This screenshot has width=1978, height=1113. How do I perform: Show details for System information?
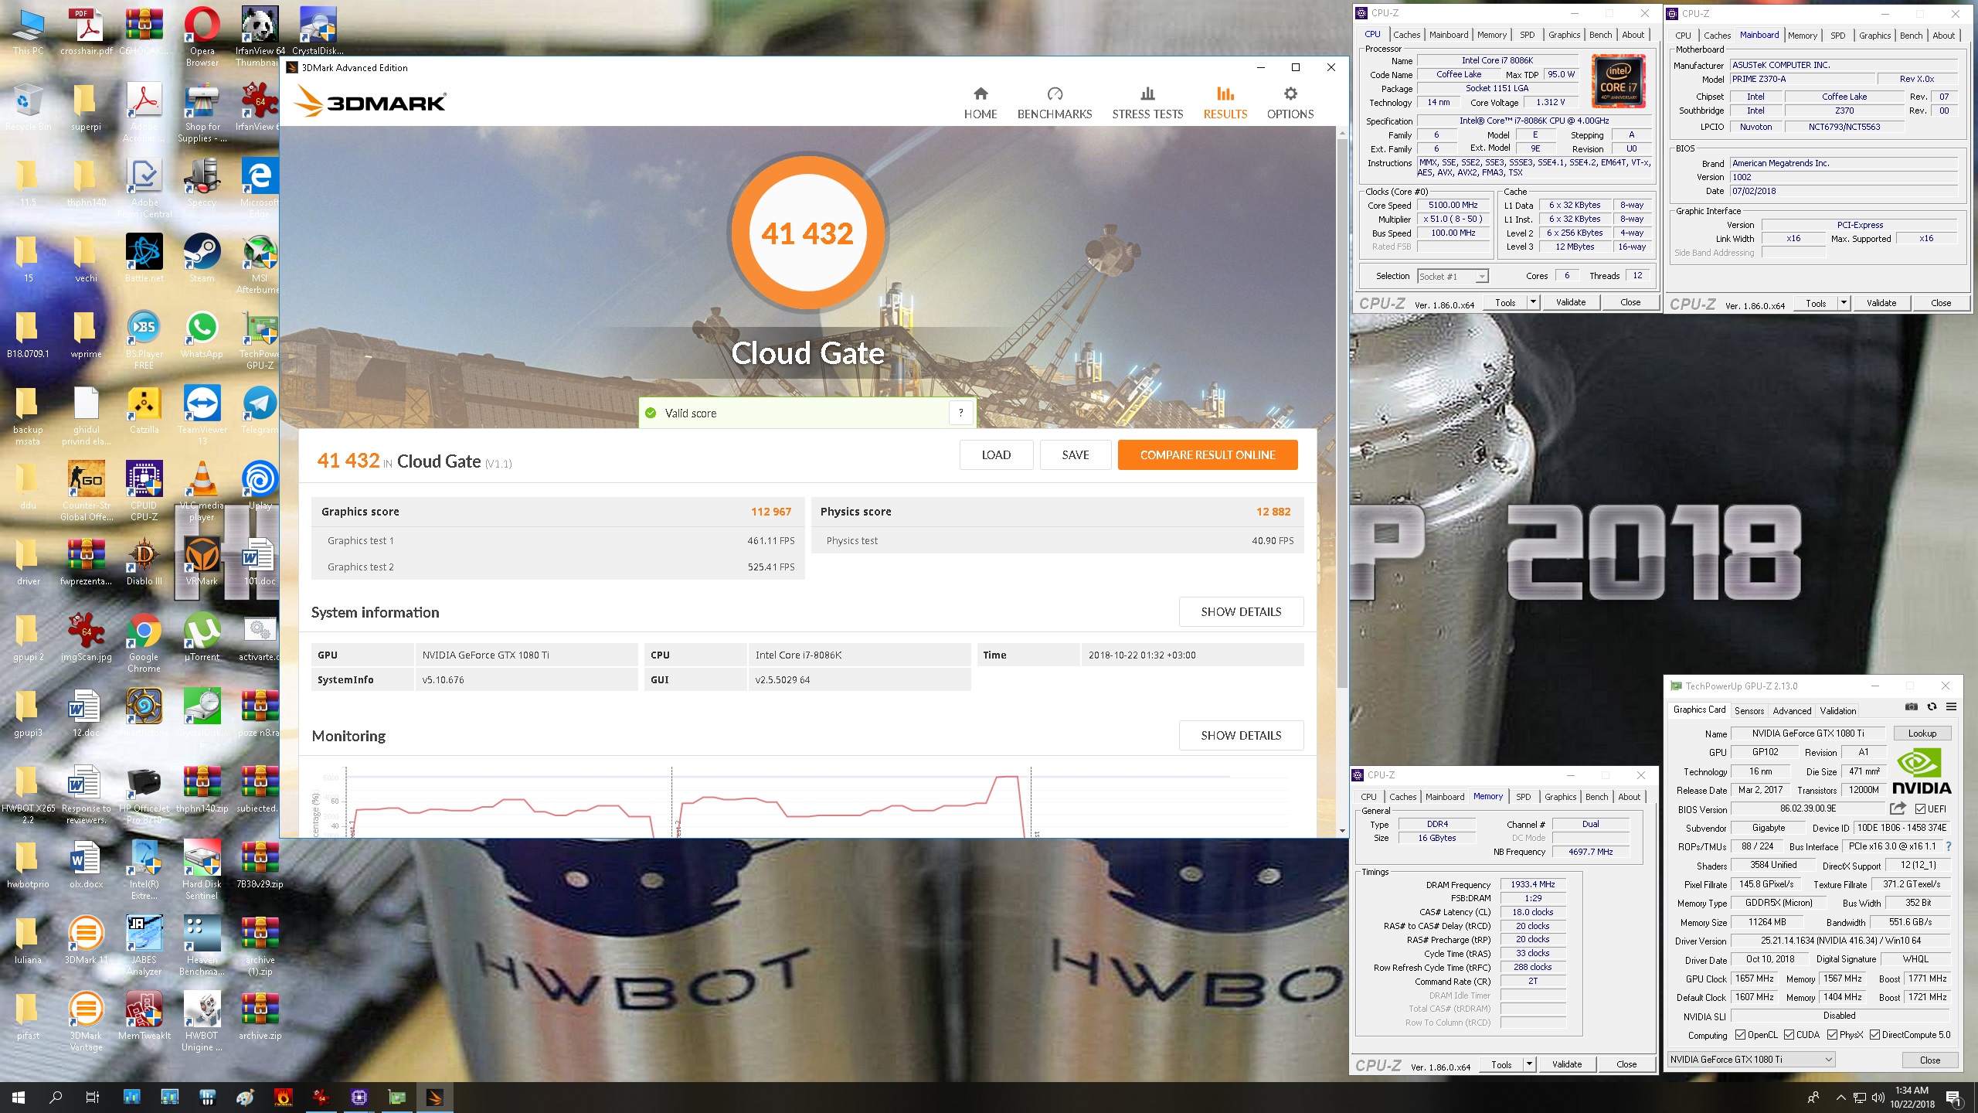1241,611
